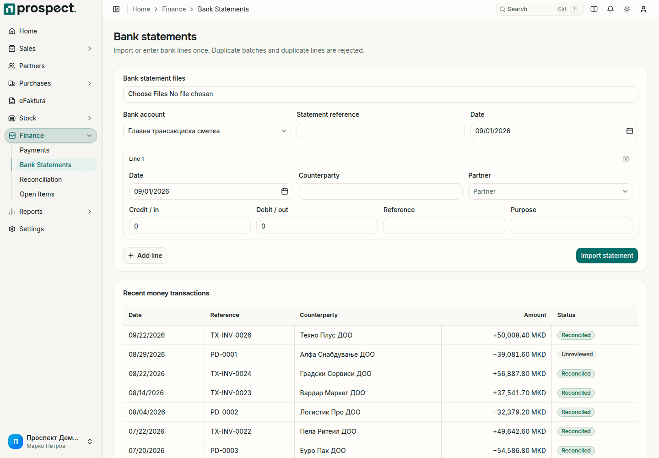The width and height of the screenshot is (659, 458).
Task: Open the Bank account dropdown
Action: click(x=207, y=131)
